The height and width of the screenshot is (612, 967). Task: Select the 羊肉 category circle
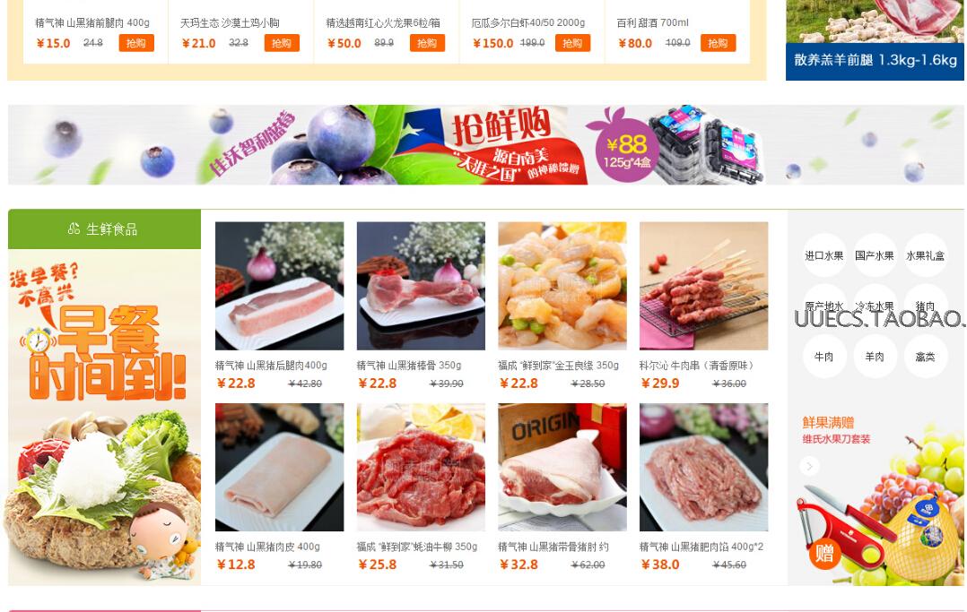[875, 357]
